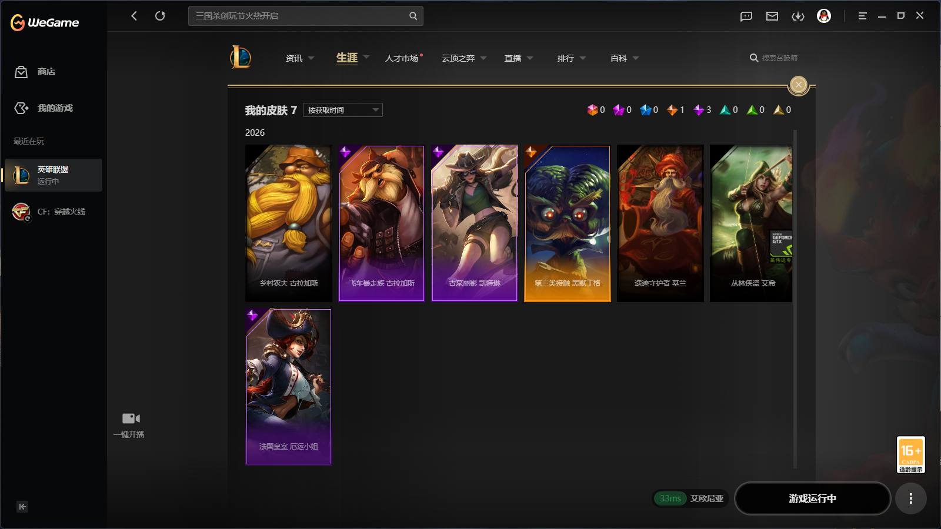Image resolution: width=941 pixels, height=529 pixels.
Task: Open the 一键开播 streaming camera icon
Action: click(x=131, y=418)
